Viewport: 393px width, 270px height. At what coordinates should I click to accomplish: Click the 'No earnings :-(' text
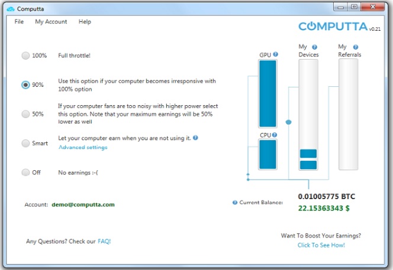[78, 173]
